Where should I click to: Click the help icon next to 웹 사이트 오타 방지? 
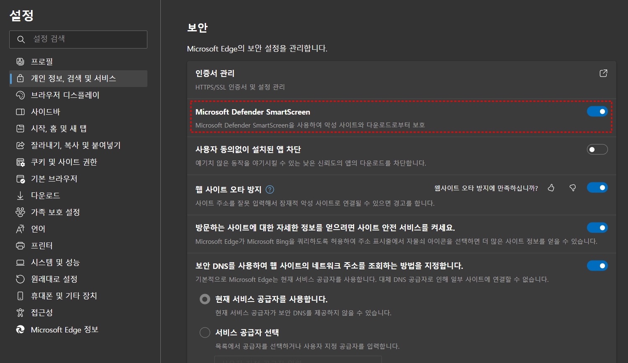coord(270,189)
